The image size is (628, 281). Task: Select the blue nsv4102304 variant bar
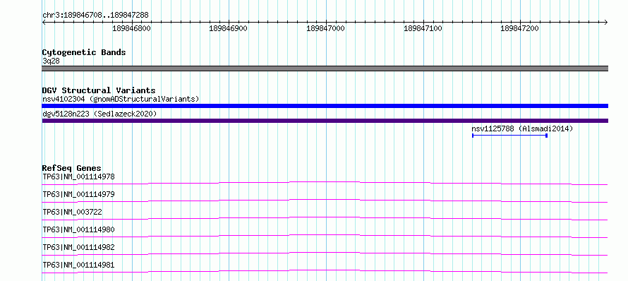(x=325, y=106)
